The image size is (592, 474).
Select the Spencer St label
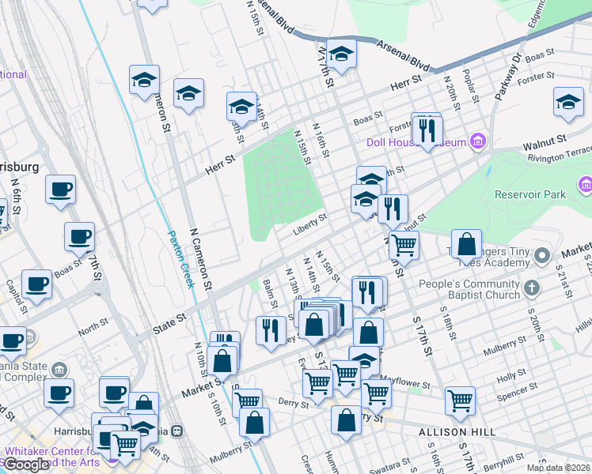pos(518,393)
